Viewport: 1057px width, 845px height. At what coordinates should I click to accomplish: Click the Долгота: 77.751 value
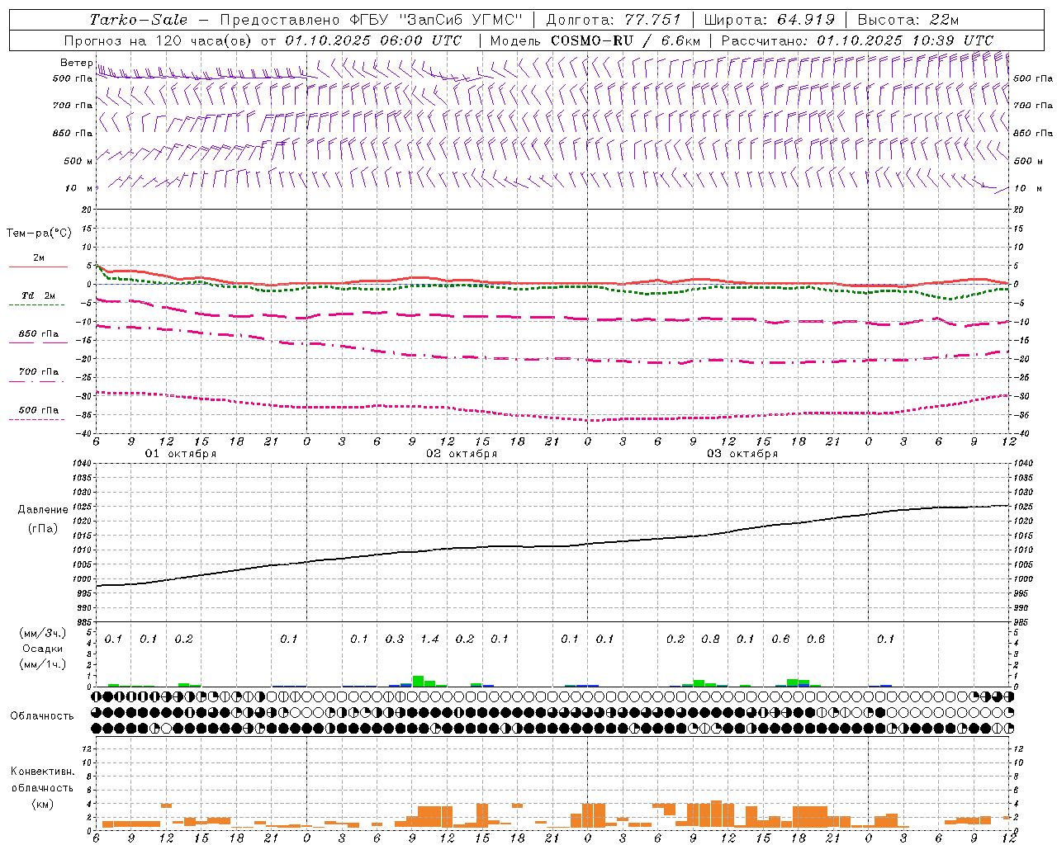614,20
